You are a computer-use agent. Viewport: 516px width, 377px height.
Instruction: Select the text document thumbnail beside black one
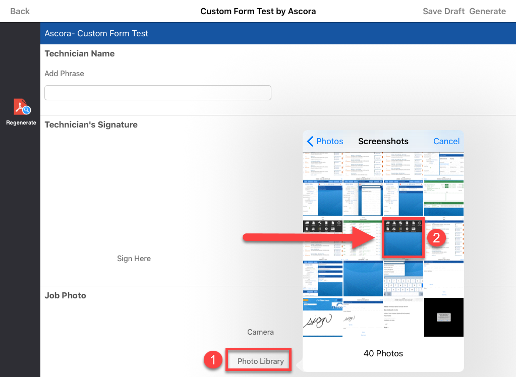pyautogui.click(x=404, y=317)
